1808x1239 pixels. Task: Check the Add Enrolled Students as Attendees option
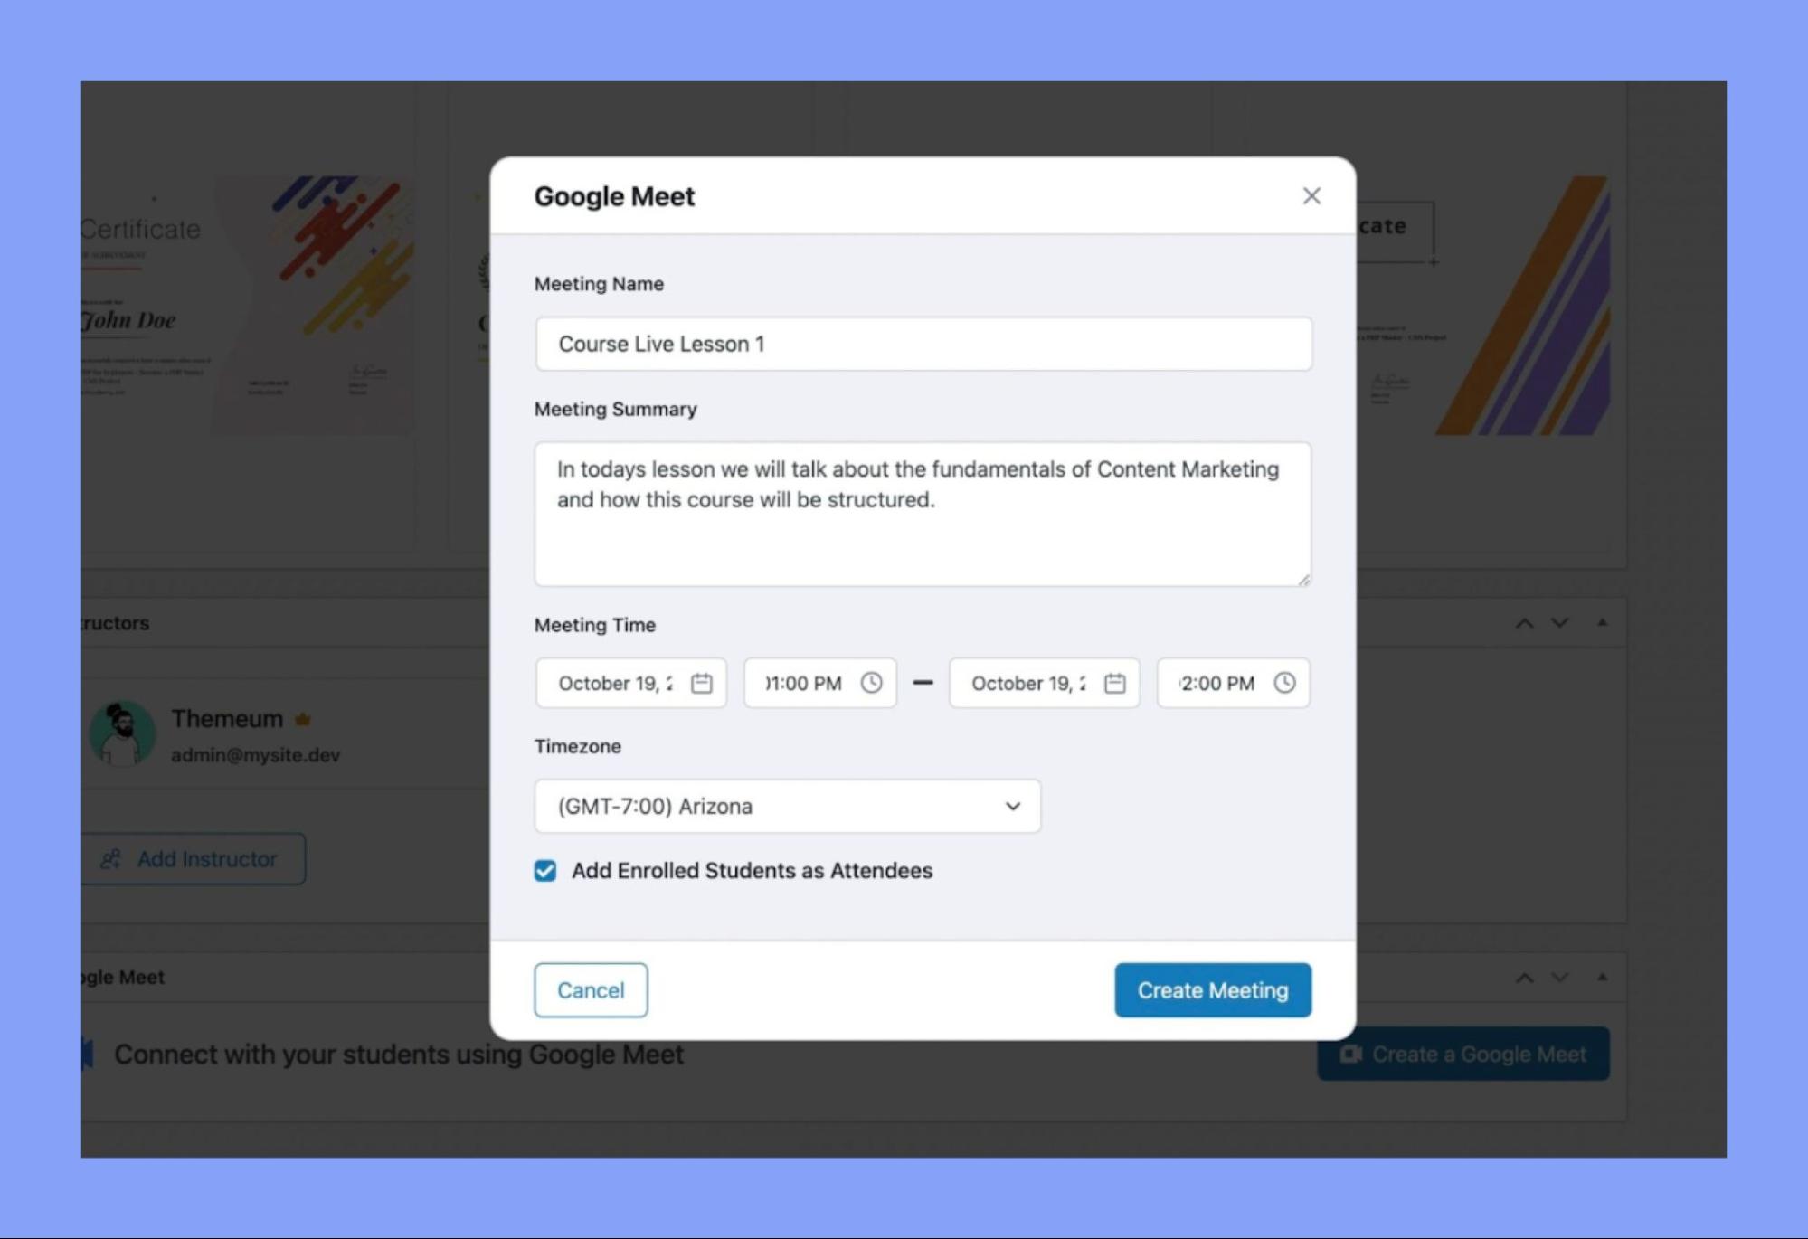pyautogui.click(x=545, y=869)
